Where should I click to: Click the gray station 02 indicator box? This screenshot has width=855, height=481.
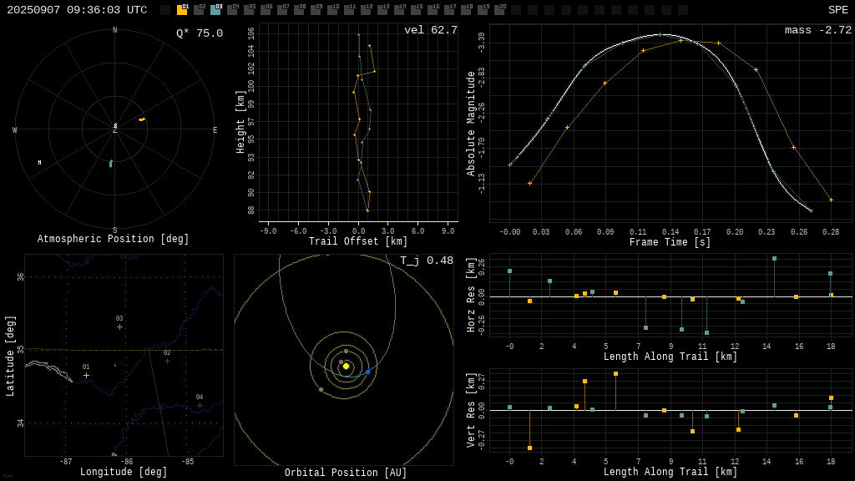[199, 10]
